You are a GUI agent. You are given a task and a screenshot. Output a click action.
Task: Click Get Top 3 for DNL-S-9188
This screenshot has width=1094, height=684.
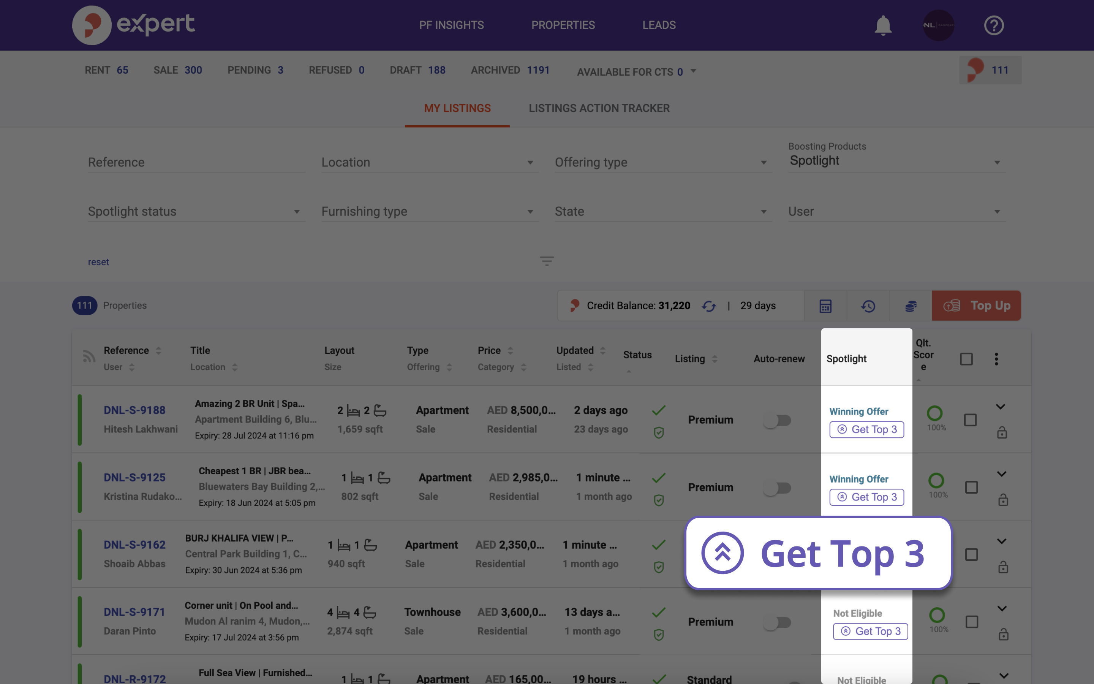[866, 429]
